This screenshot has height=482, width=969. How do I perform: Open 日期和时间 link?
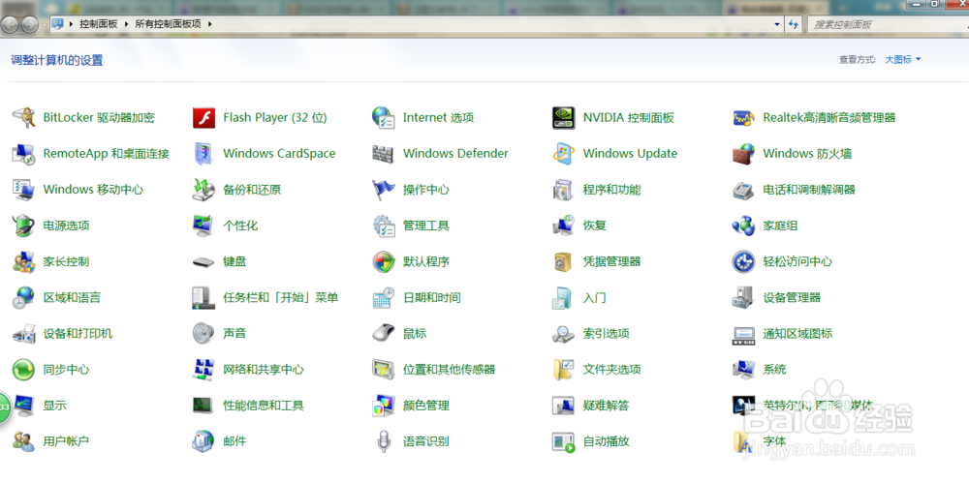pyautogui.click(x=432, y=297)
